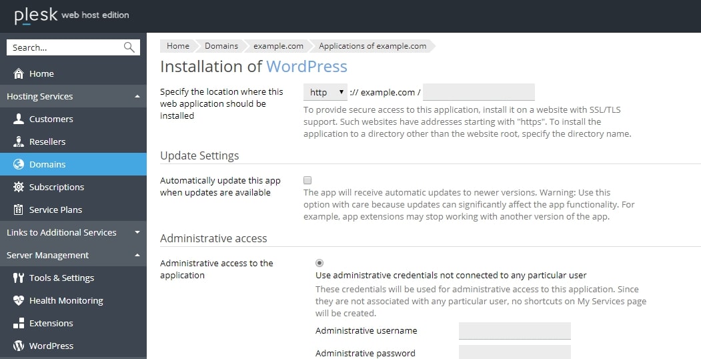The width and height of the screenshot is (701, 359).
Task: Click the WordPress logo icon in sidebar
Action: point(18,346)
